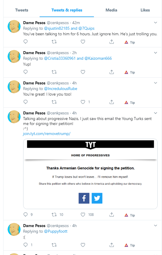Select the Tweets tab
Screen dimensions: 162x255
(22, 10)
